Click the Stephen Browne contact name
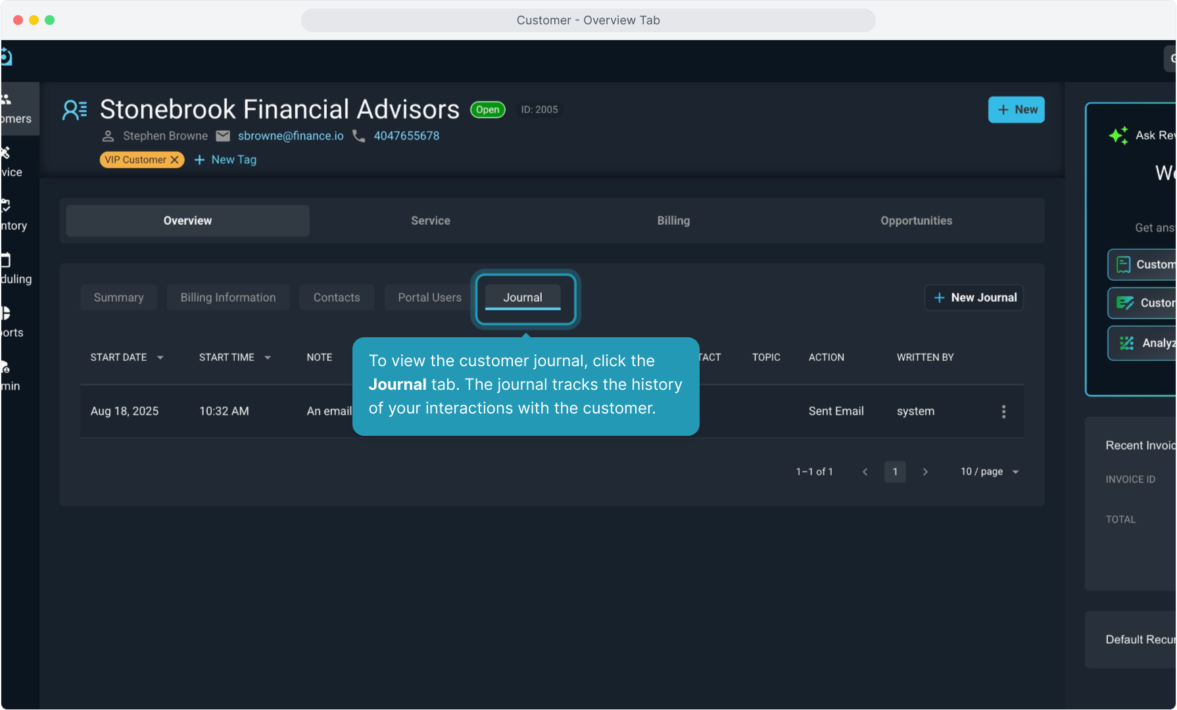1177x710 pixels. (x=166, y=136)
